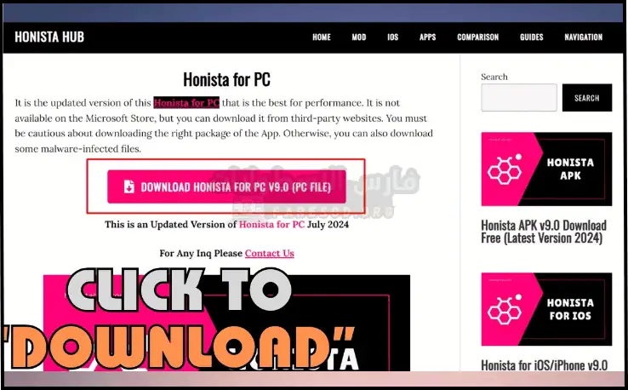Open the Contact Us link
Screen dimensions: 628x390
269,253
